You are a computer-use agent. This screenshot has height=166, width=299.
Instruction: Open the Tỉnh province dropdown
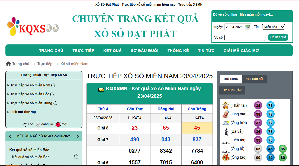pos(273,27)
